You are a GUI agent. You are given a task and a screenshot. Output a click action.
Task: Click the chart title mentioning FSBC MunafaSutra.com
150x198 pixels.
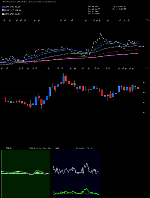click(29, 2)
